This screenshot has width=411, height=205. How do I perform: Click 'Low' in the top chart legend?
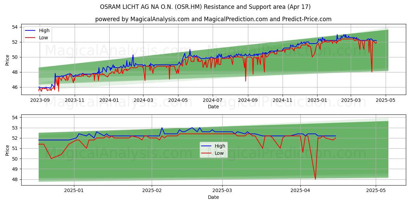[43, 38]
